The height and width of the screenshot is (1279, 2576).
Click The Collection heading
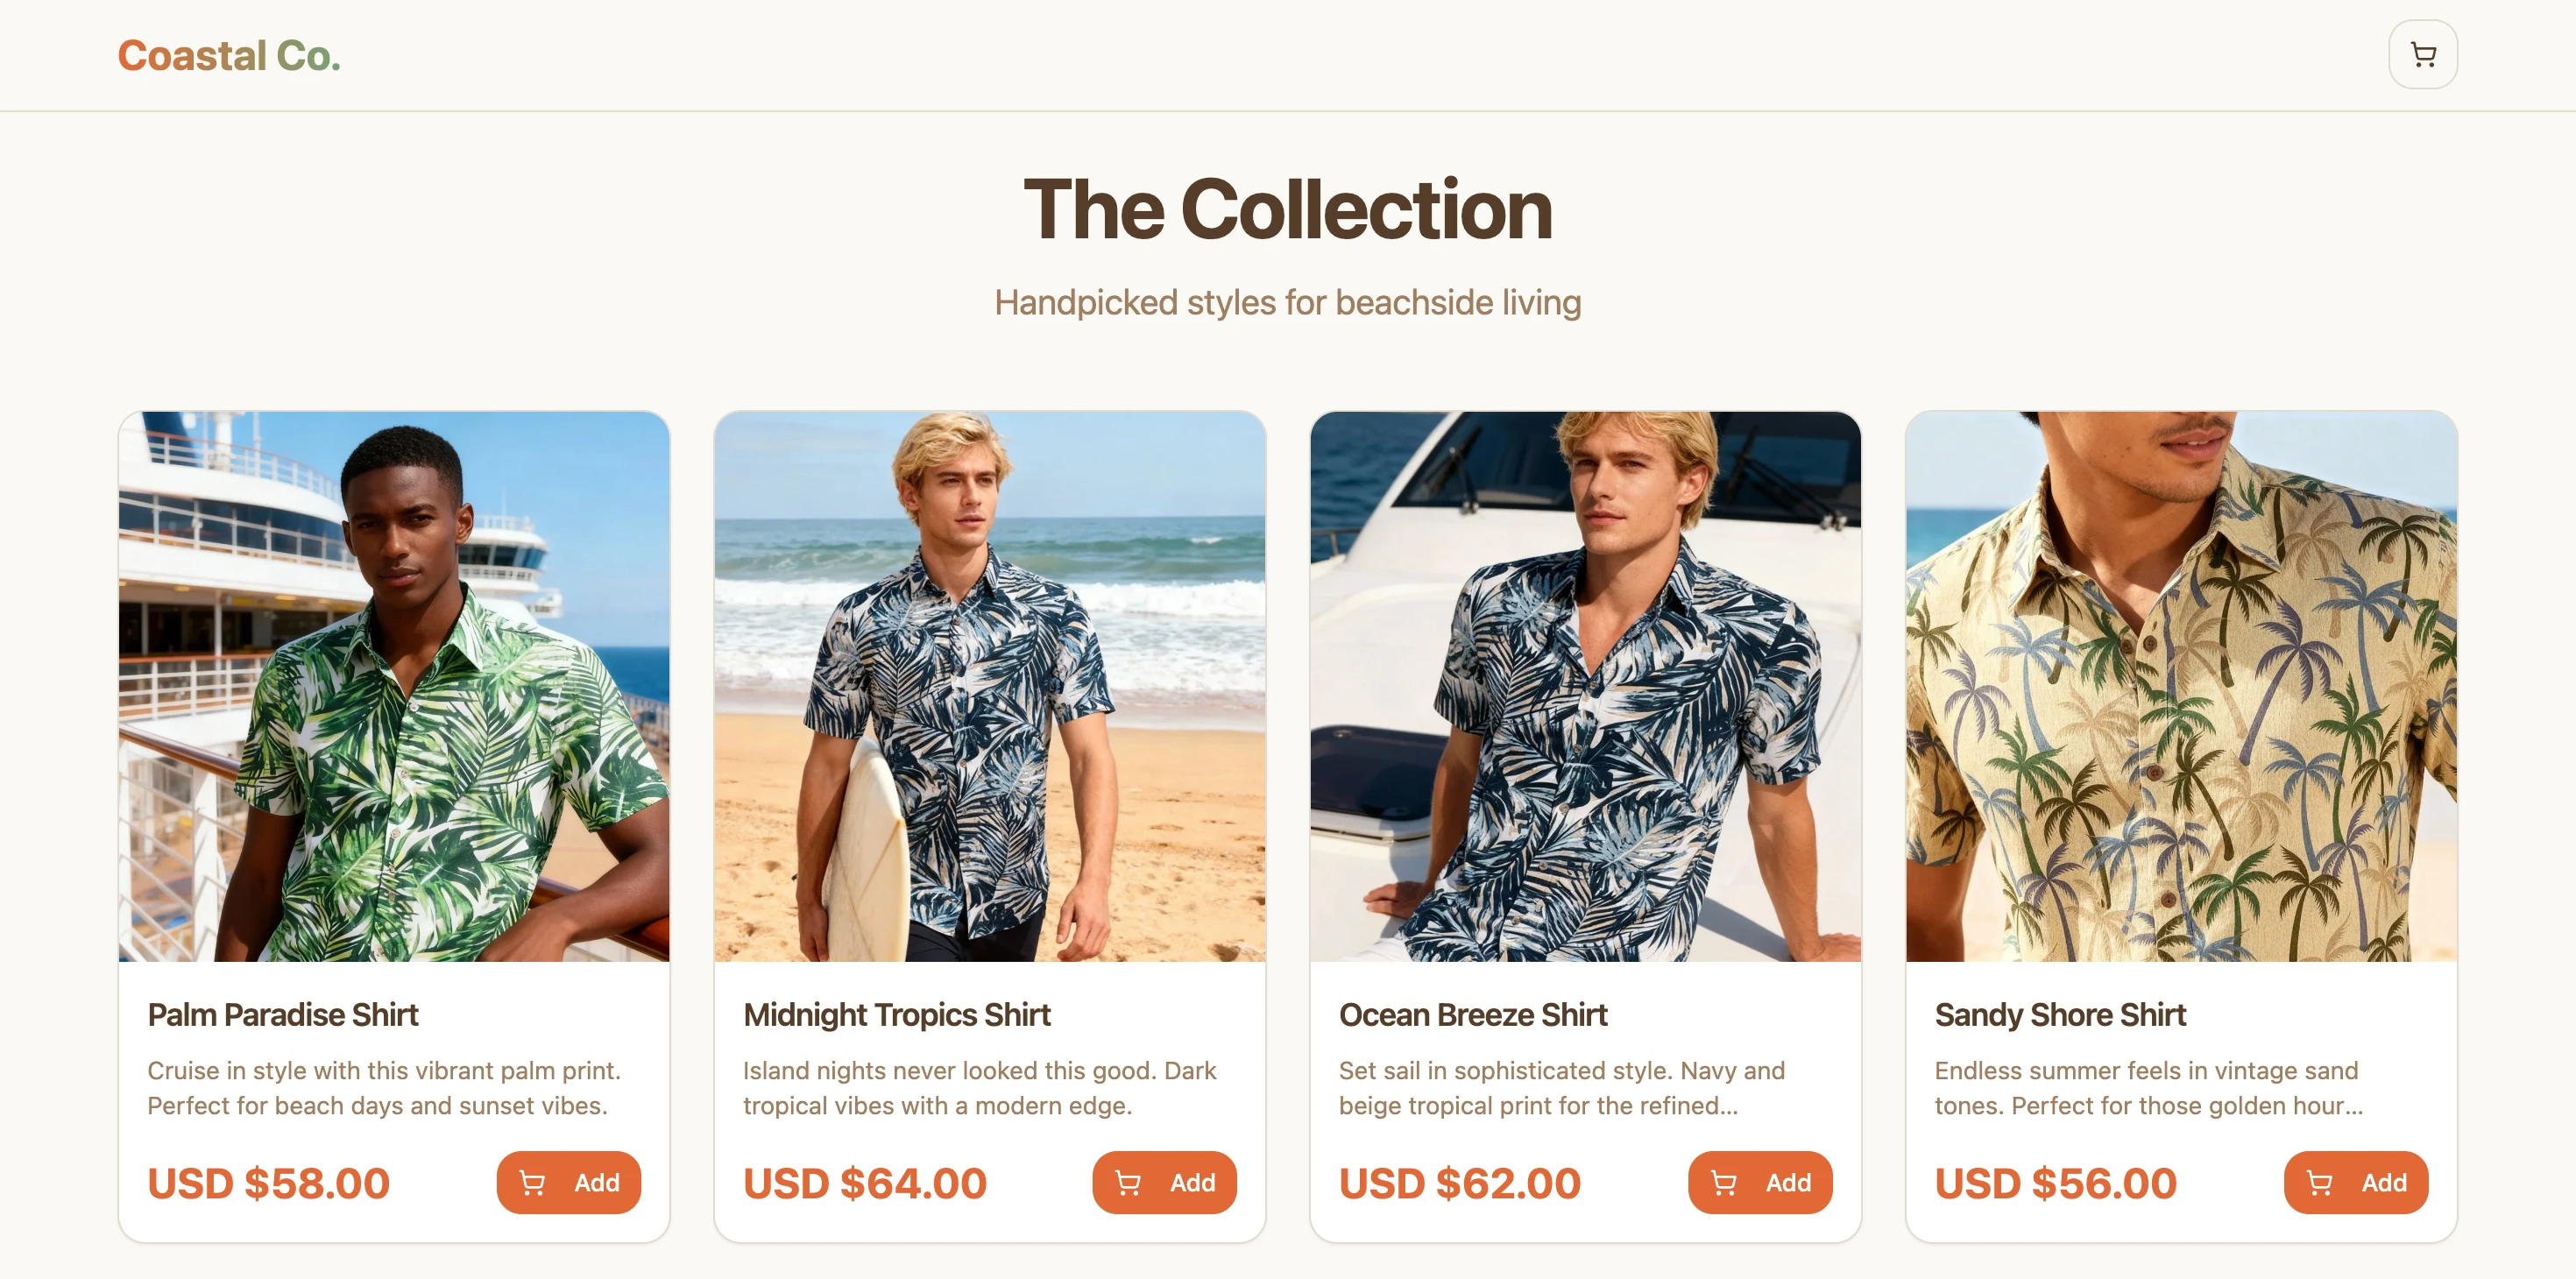1287,209
